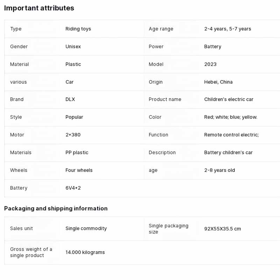Click the "Remote control electric;" function value
This screenshot has width=280, height=280.
click(x=231, y=135)
